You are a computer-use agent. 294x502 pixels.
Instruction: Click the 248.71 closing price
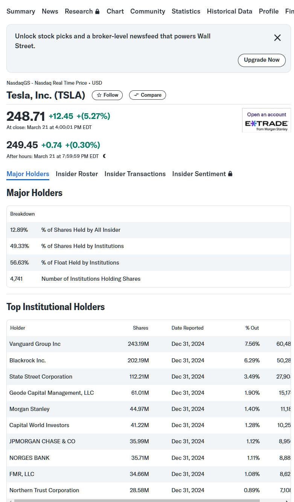coord(26,116)
